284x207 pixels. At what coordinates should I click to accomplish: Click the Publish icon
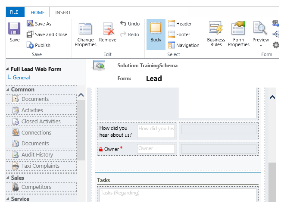point(30,45)
